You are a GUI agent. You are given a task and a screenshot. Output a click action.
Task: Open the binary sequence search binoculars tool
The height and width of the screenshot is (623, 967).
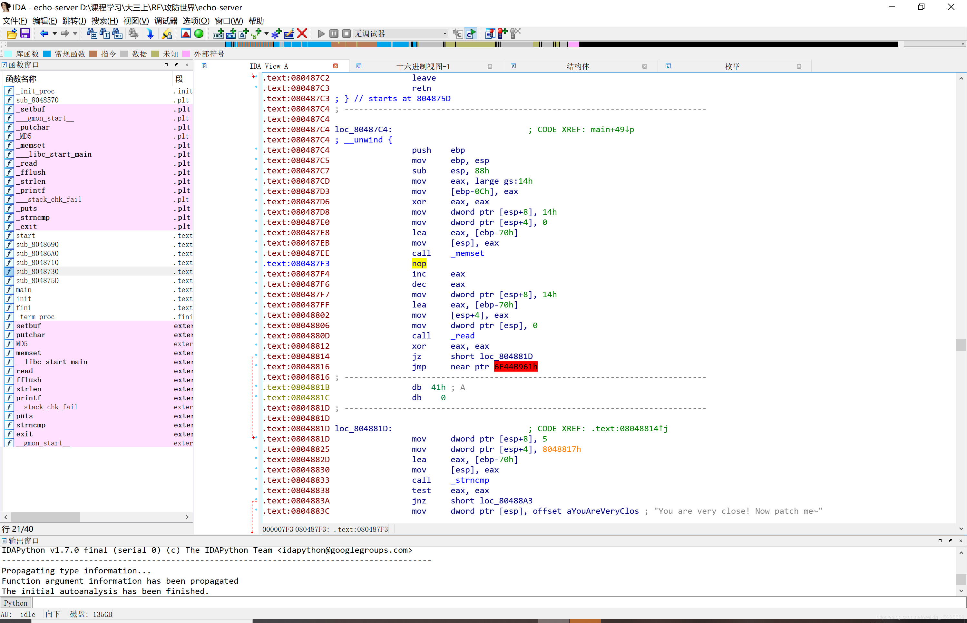point(117,34)
